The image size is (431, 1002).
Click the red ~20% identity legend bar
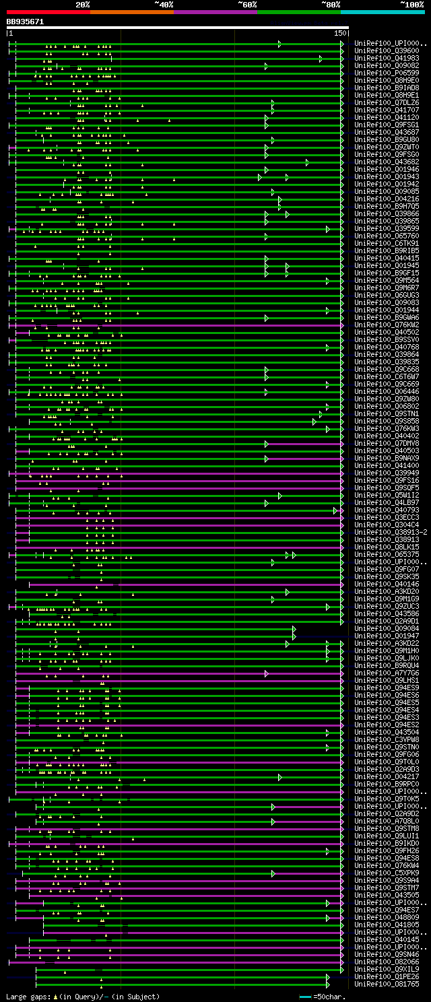[48, 12]
